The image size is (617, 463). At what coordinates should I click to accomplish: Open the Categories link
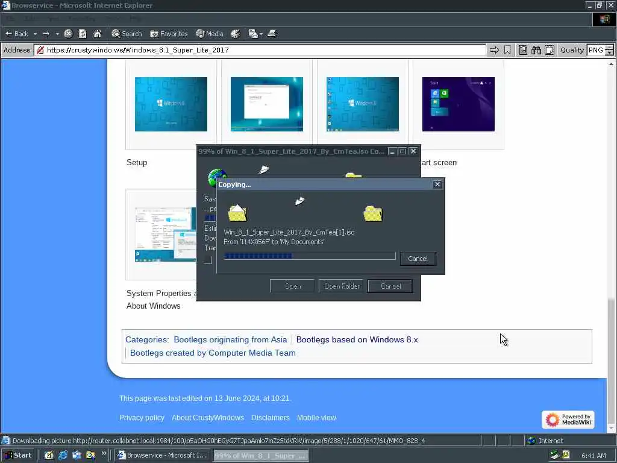pos(147,340)
